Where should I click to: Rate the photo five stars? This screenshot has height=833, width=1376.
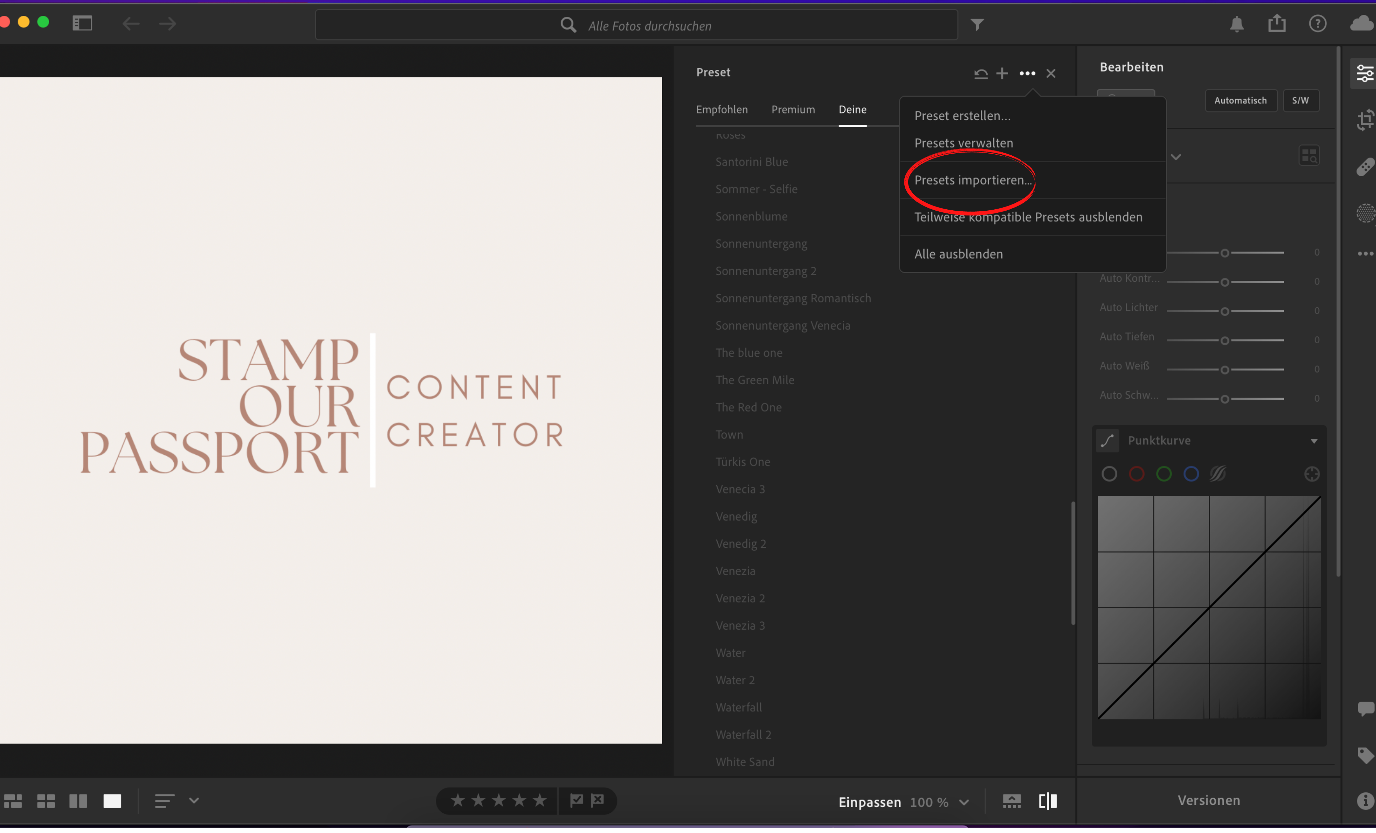(x=539, y=801)
